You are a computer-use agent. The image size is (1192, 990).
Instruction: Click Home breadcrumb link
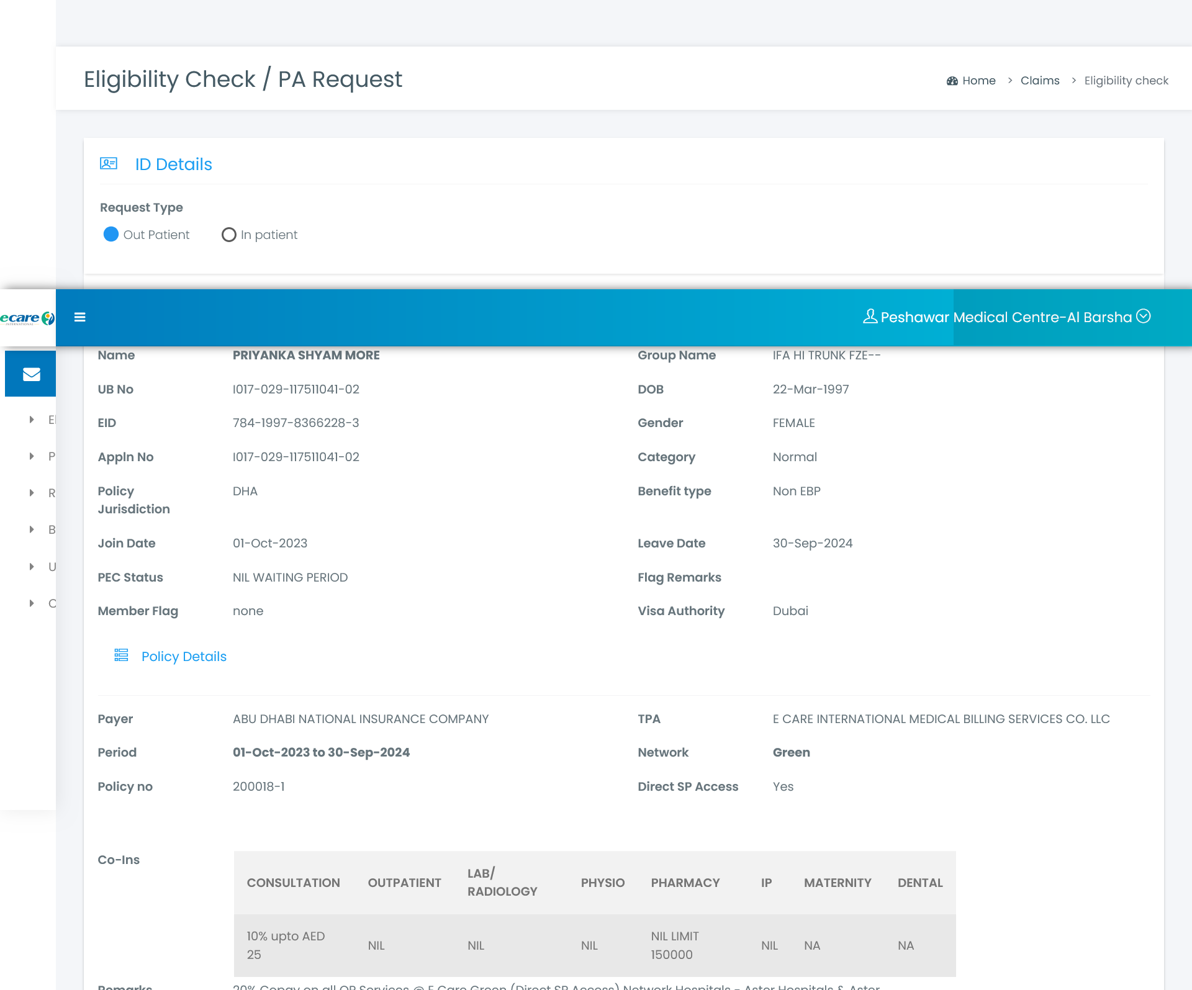click(x=978, y=81)
